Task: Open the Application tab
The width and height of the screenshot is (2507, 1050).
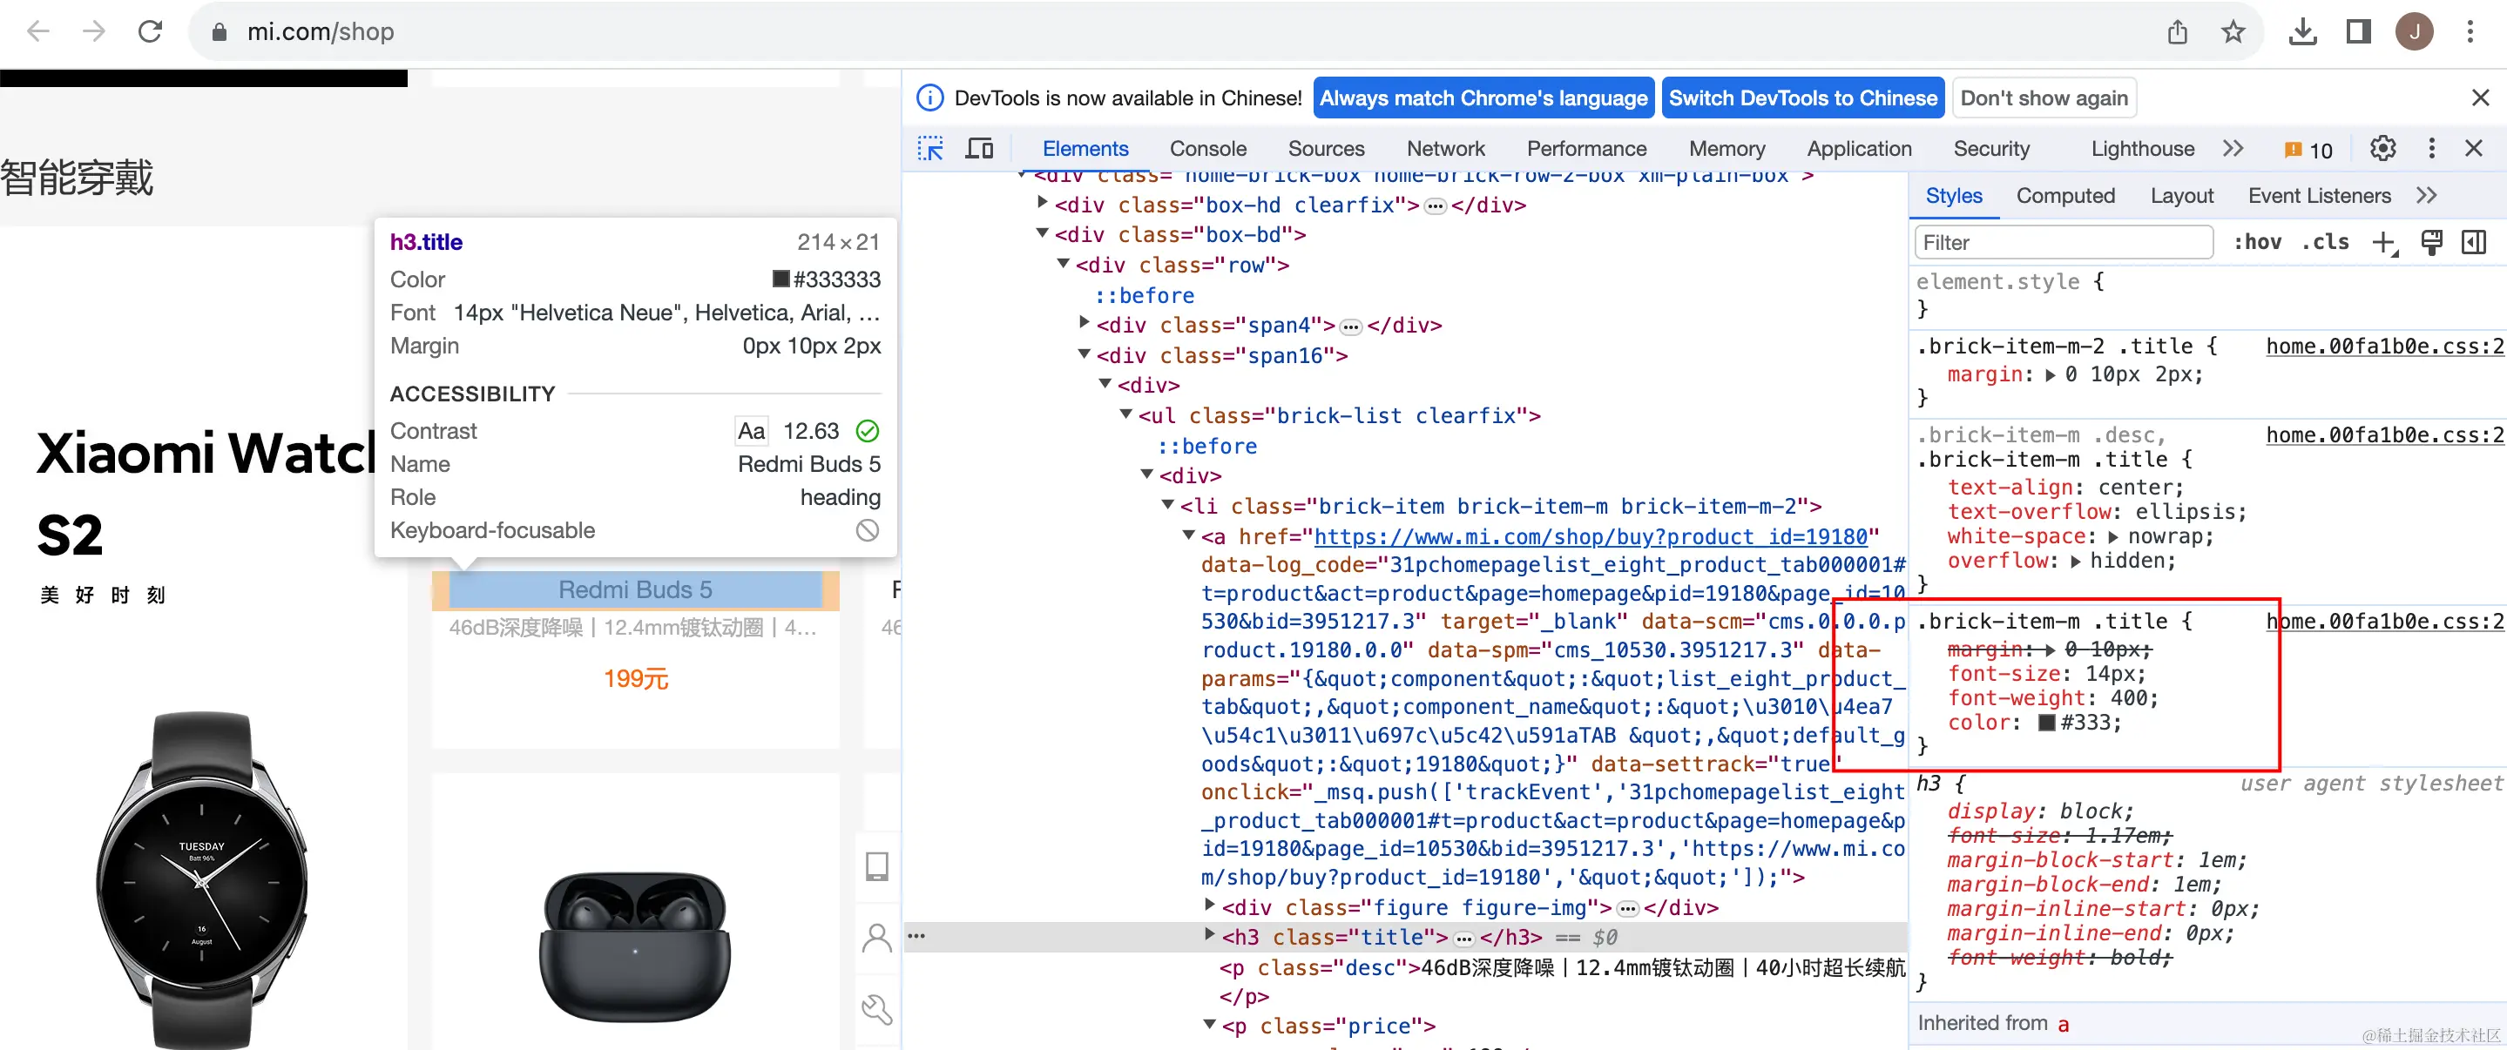Action: (1859, 149)
